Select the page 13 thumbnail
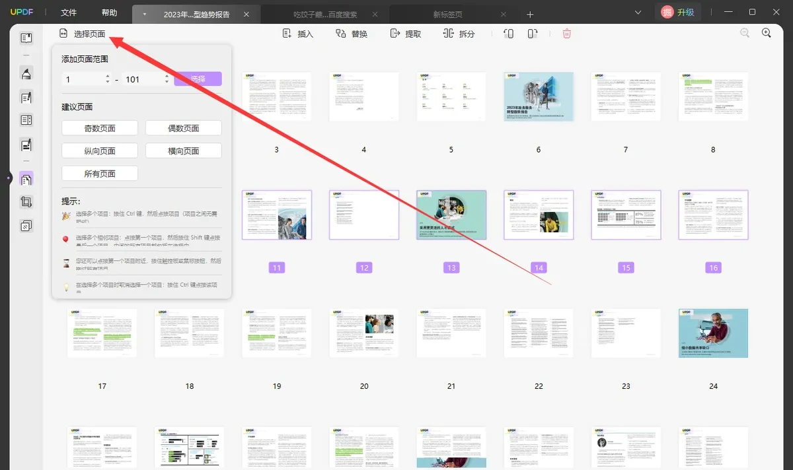Viewport: 793px width, 470px height. (x=451, y=215)
